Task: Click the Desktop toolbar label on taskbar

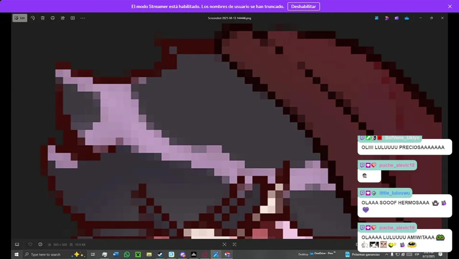Action: tap(303, 254)
